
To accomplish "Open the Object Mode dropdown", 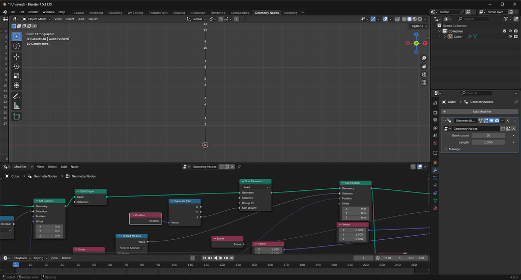I will (x=37, y=19).
